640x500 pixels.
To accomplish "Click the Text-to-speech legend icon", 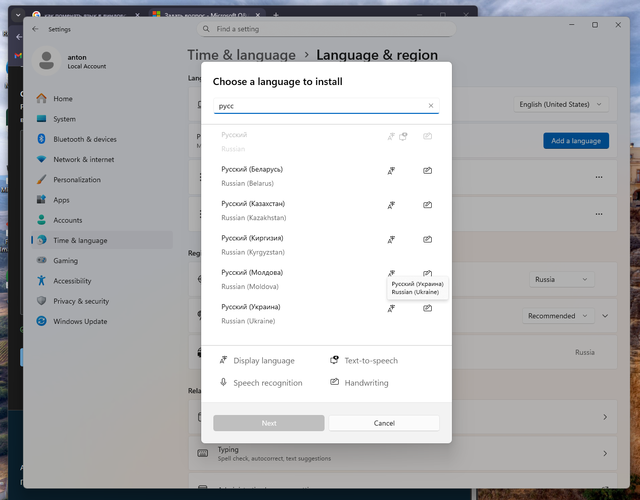I will click(334, 360).
